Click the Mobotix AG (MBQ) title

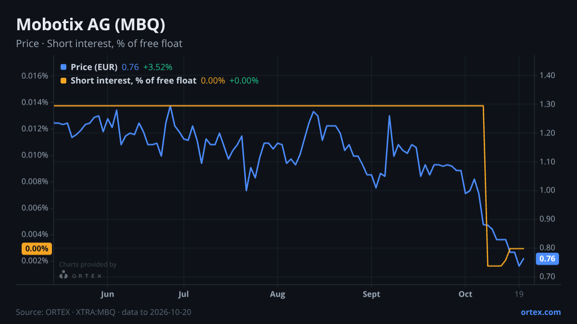click(91, 24)
